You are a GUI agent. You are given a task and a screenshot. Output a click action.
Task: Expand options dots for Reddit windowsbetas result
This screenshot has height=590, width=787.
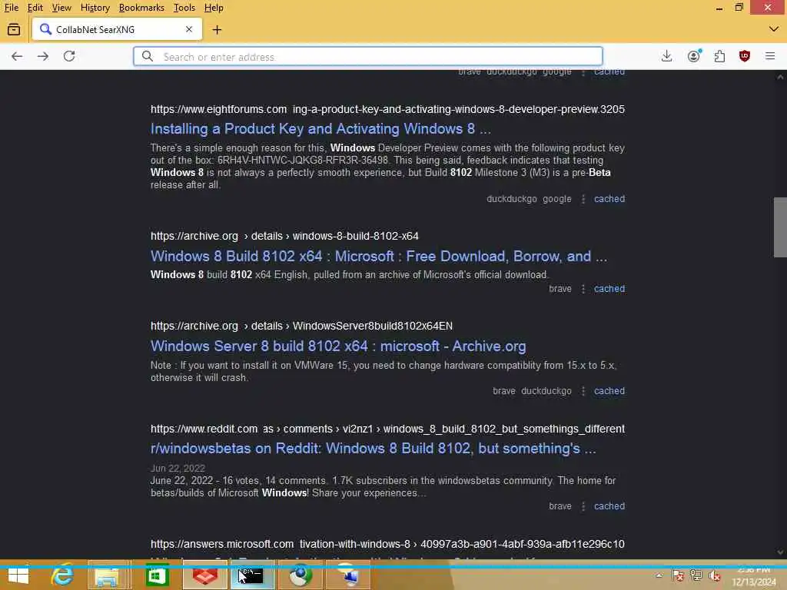pyautogui.click(x=583, y=507)
